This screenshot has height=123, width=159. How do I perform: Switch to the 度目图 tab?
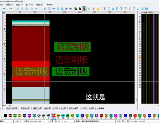point(56,108)
